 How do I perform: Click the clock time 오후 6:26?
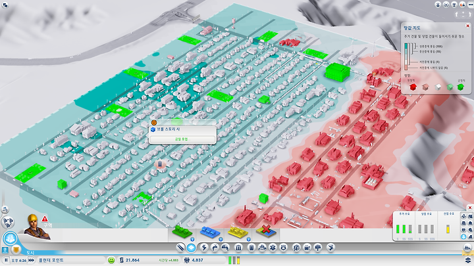18,260
